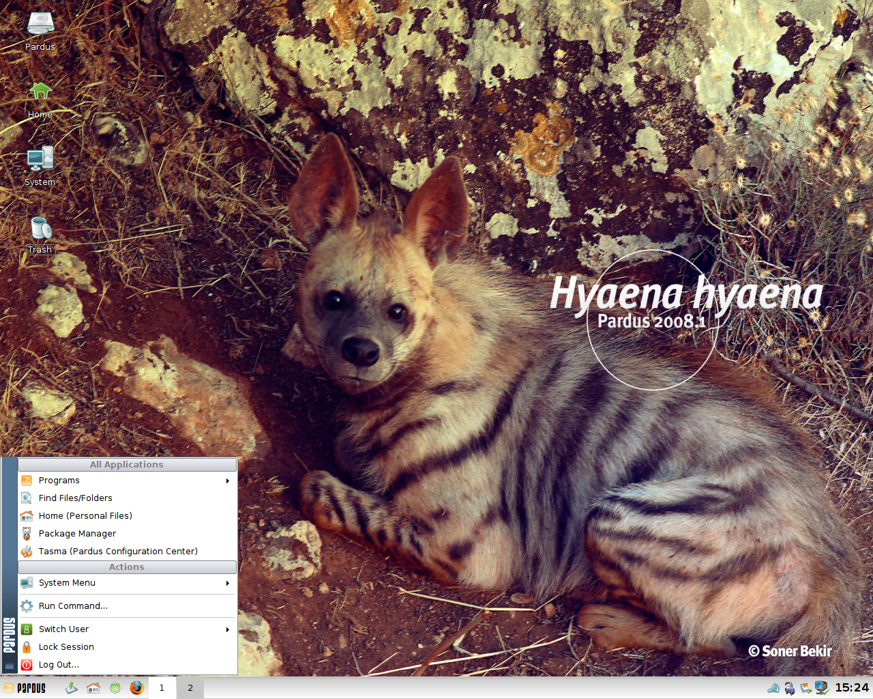Open Home (Personal Files) menu entry
This screenshot has height=699, width=873.
pos(127,516)
